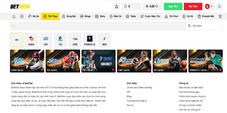Image resolution: width=227 pixels, height=113 pixels.
Task: Toggle favorite heart on SBO Sport
Action: [113, 70]
